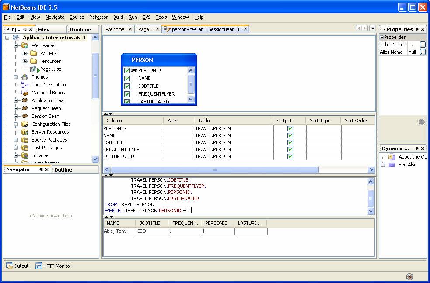This screenshot has height=283, width=430.
Task: Expand the Themes tree node
Action: 16,77
